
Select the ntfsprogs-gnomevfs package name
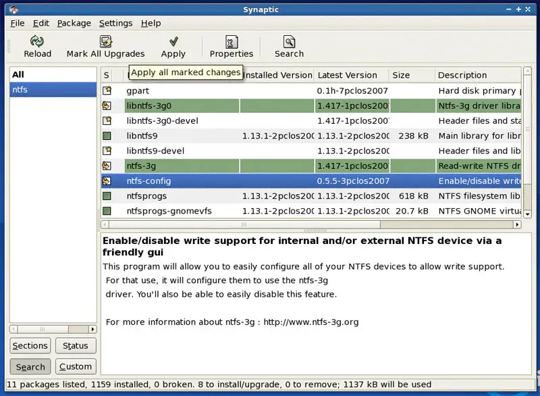pos(169,211)
